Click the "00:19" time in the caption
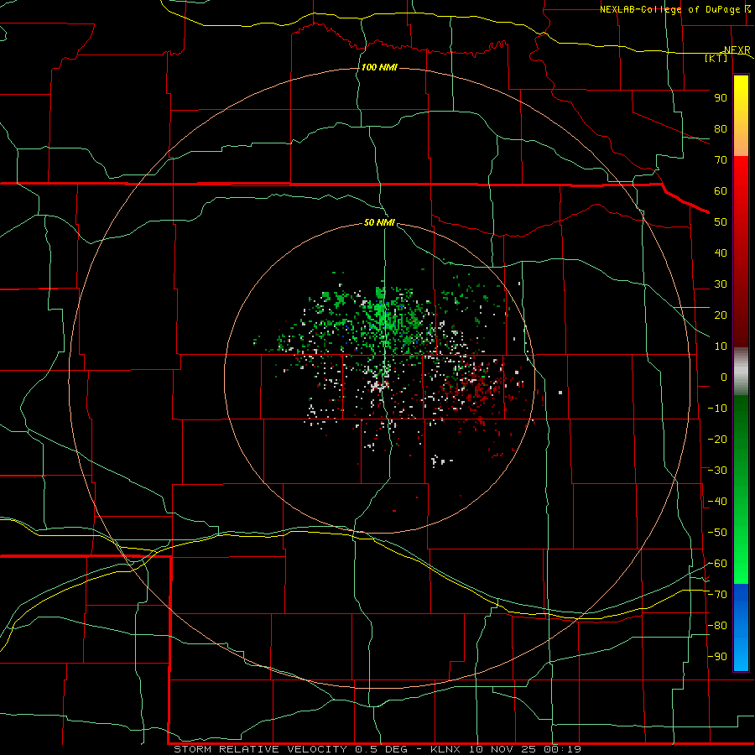Screen dimensions: 755x755 tap(562, 749)
